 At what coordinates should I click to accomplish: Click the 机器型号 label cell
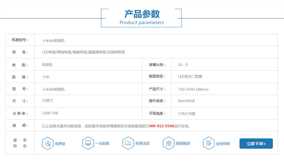20,40
